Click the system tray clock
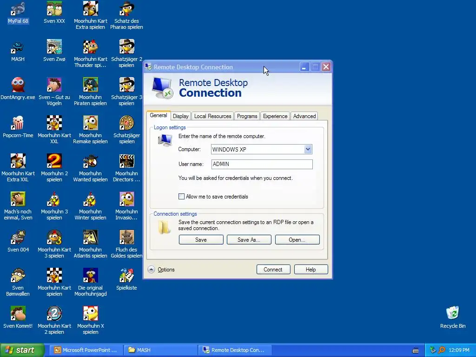This screenshot has height=357, width=476. [459, 350]
